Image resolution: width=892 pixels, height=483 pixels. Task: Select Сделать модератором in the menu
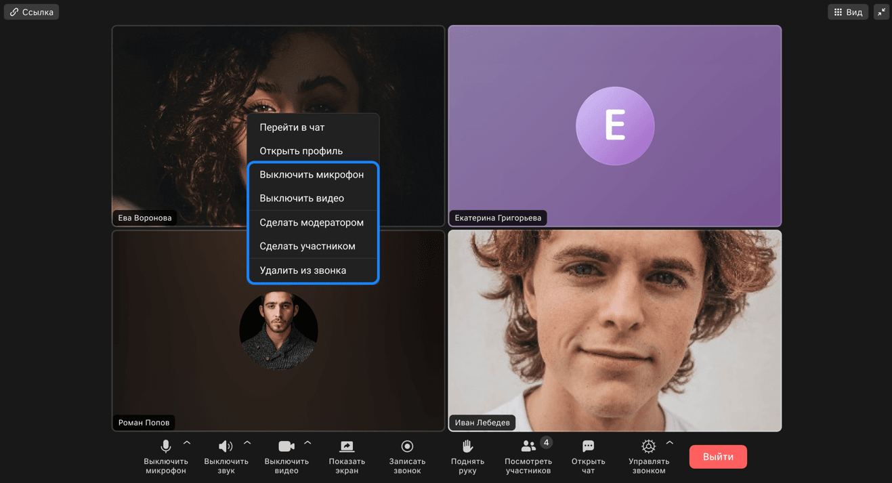point(312,222)
